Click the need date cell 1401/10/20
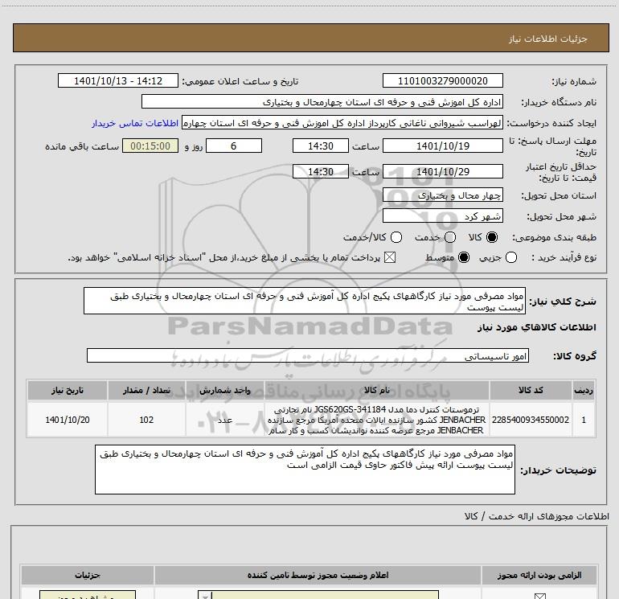This screenshot has height=599, width=619. tap(67, 420)
